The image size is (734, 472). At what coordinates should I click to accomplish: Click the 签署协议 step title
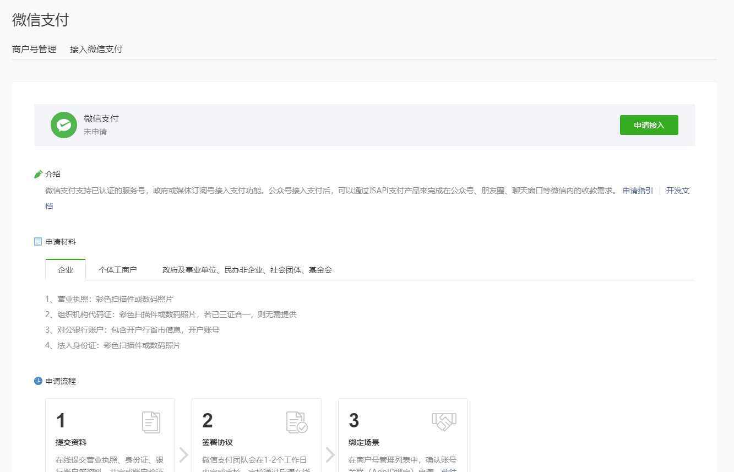click(x=218, y=442)
